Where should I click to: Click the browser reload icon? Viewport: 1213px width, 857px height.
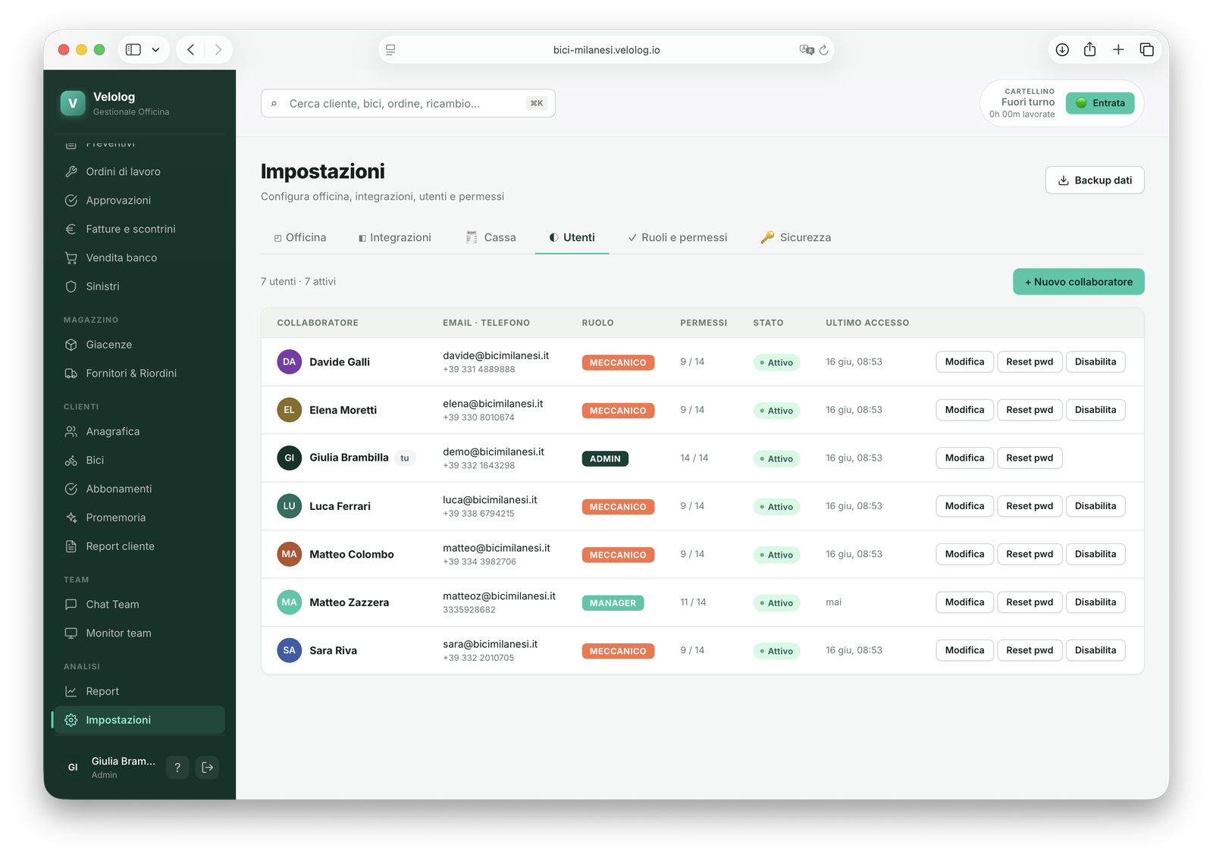[824, 50]
